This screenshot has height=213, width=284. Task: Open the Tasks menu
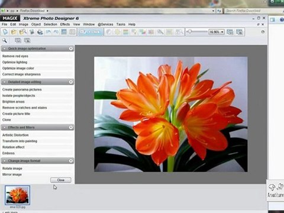(121, 24)
